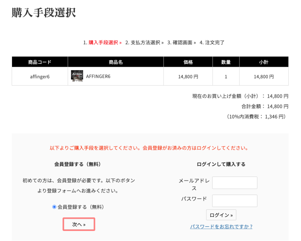Click the 価格 column header
This screenshot has width=301, height=241.
click(x=188, y=62)
